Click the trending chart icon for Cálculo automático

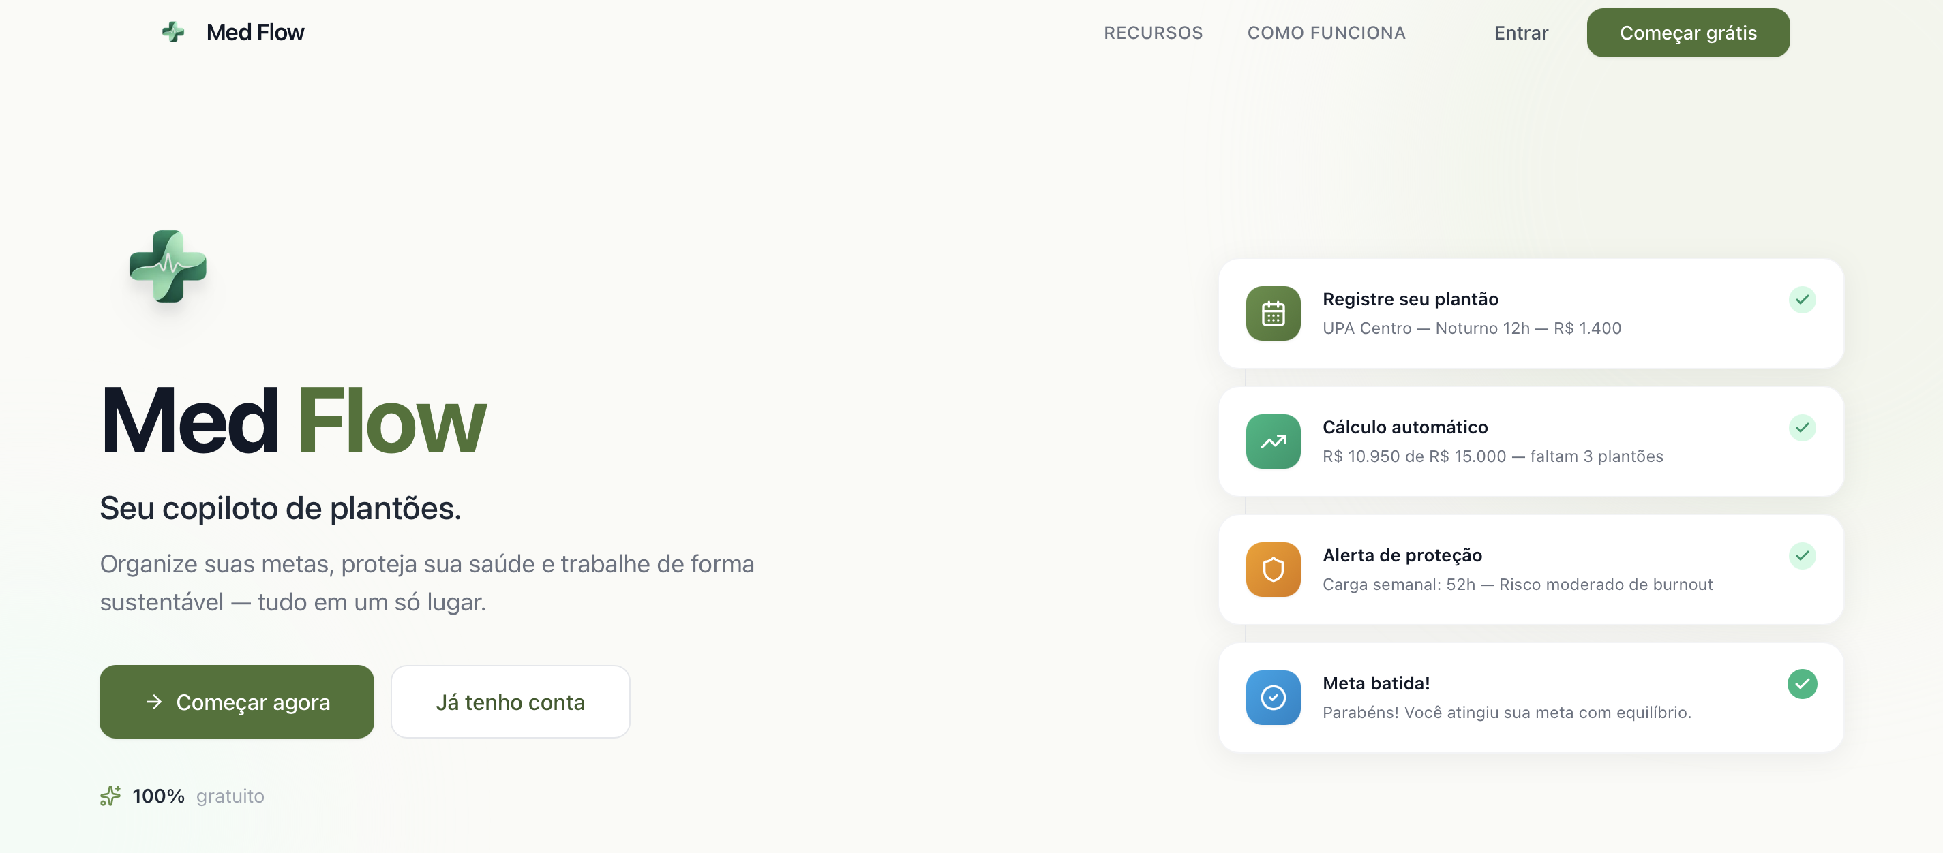pyautogui.click(x=1272, y=441)
